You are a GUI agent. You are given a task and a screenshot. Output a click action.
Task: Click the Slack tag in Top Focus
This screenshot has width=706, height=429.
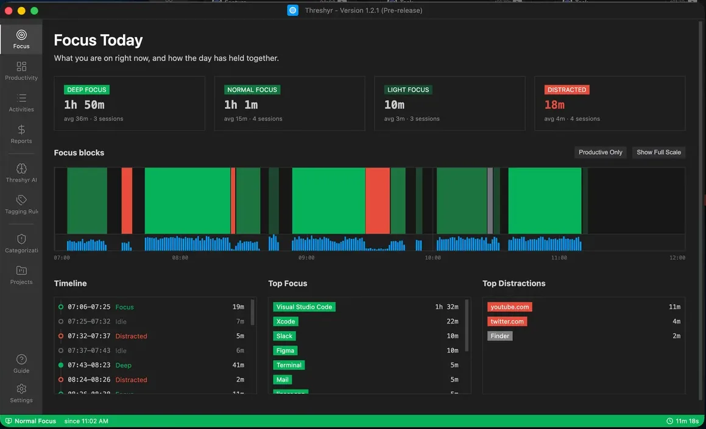coord(284,336)
